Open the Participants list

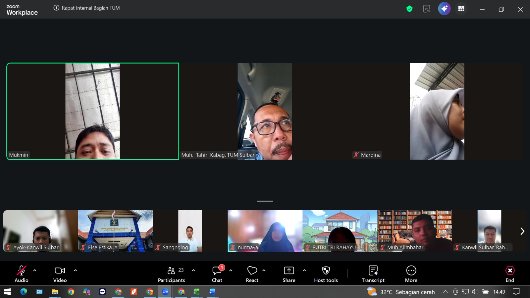(x=172, y=274)
